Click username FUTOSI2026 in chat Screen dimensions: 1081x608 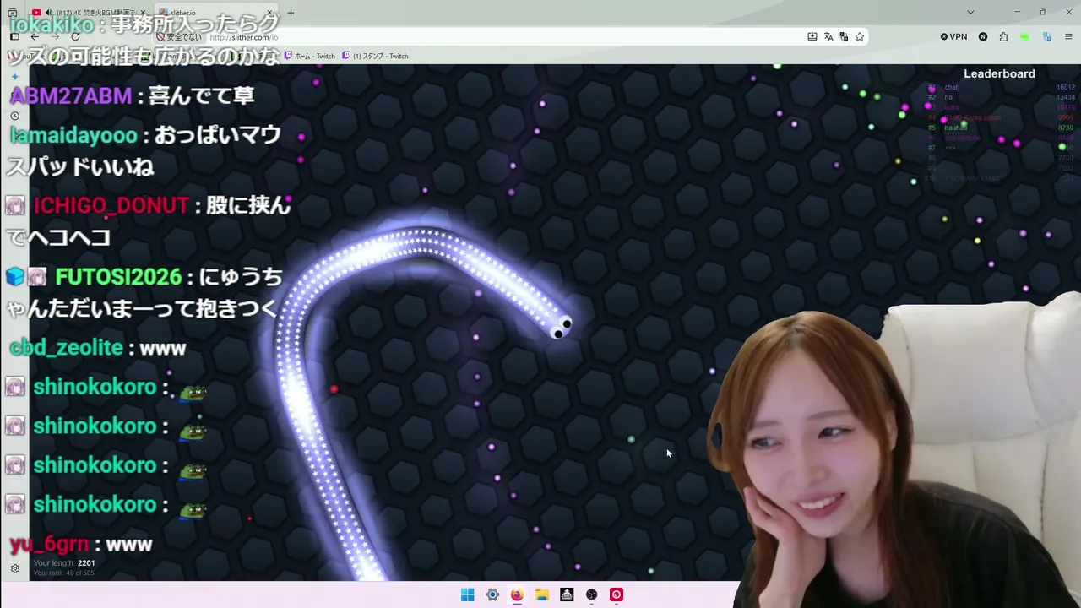(x=118, y=277)
